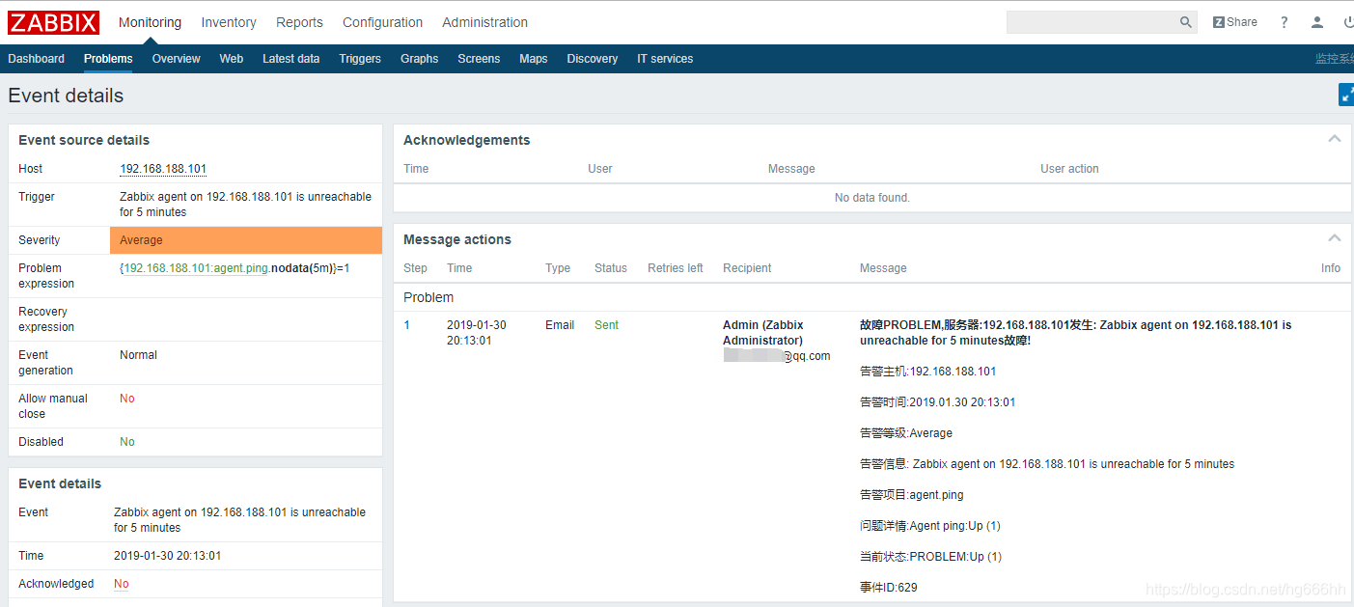This screenshot has height=607, width=1354.
Task: Click the 告警等级:Average line
Action: [x=906, y=433]
